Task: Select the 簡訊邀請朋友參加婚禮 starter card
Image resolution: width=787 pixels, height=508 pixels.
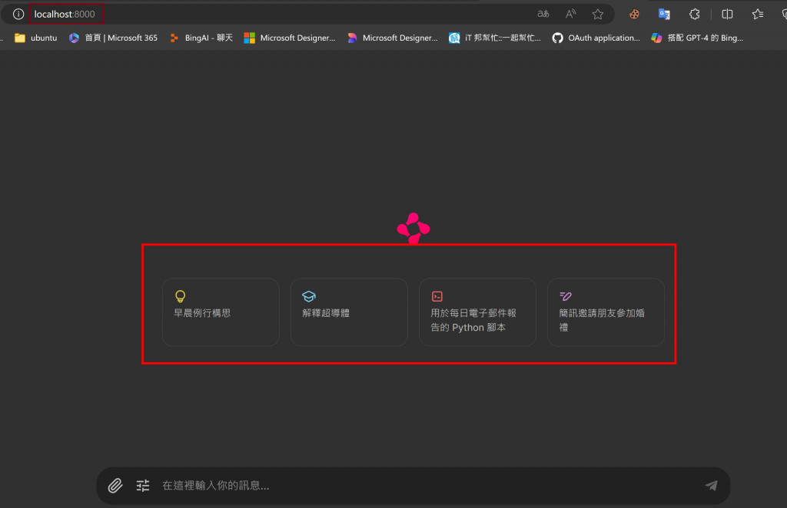Action: coord(606,312)
